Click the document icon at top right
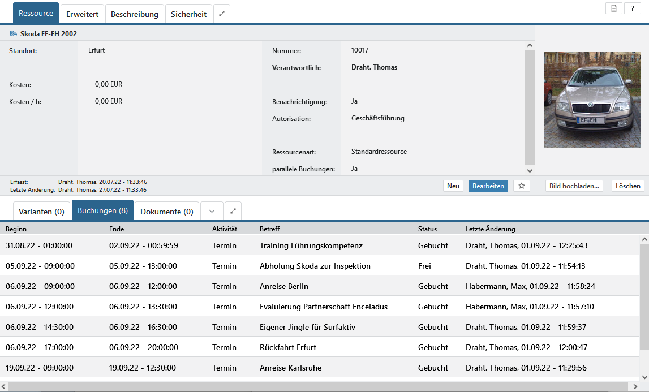This screenshot has height=392, width=649. click(x=614, y=8)
